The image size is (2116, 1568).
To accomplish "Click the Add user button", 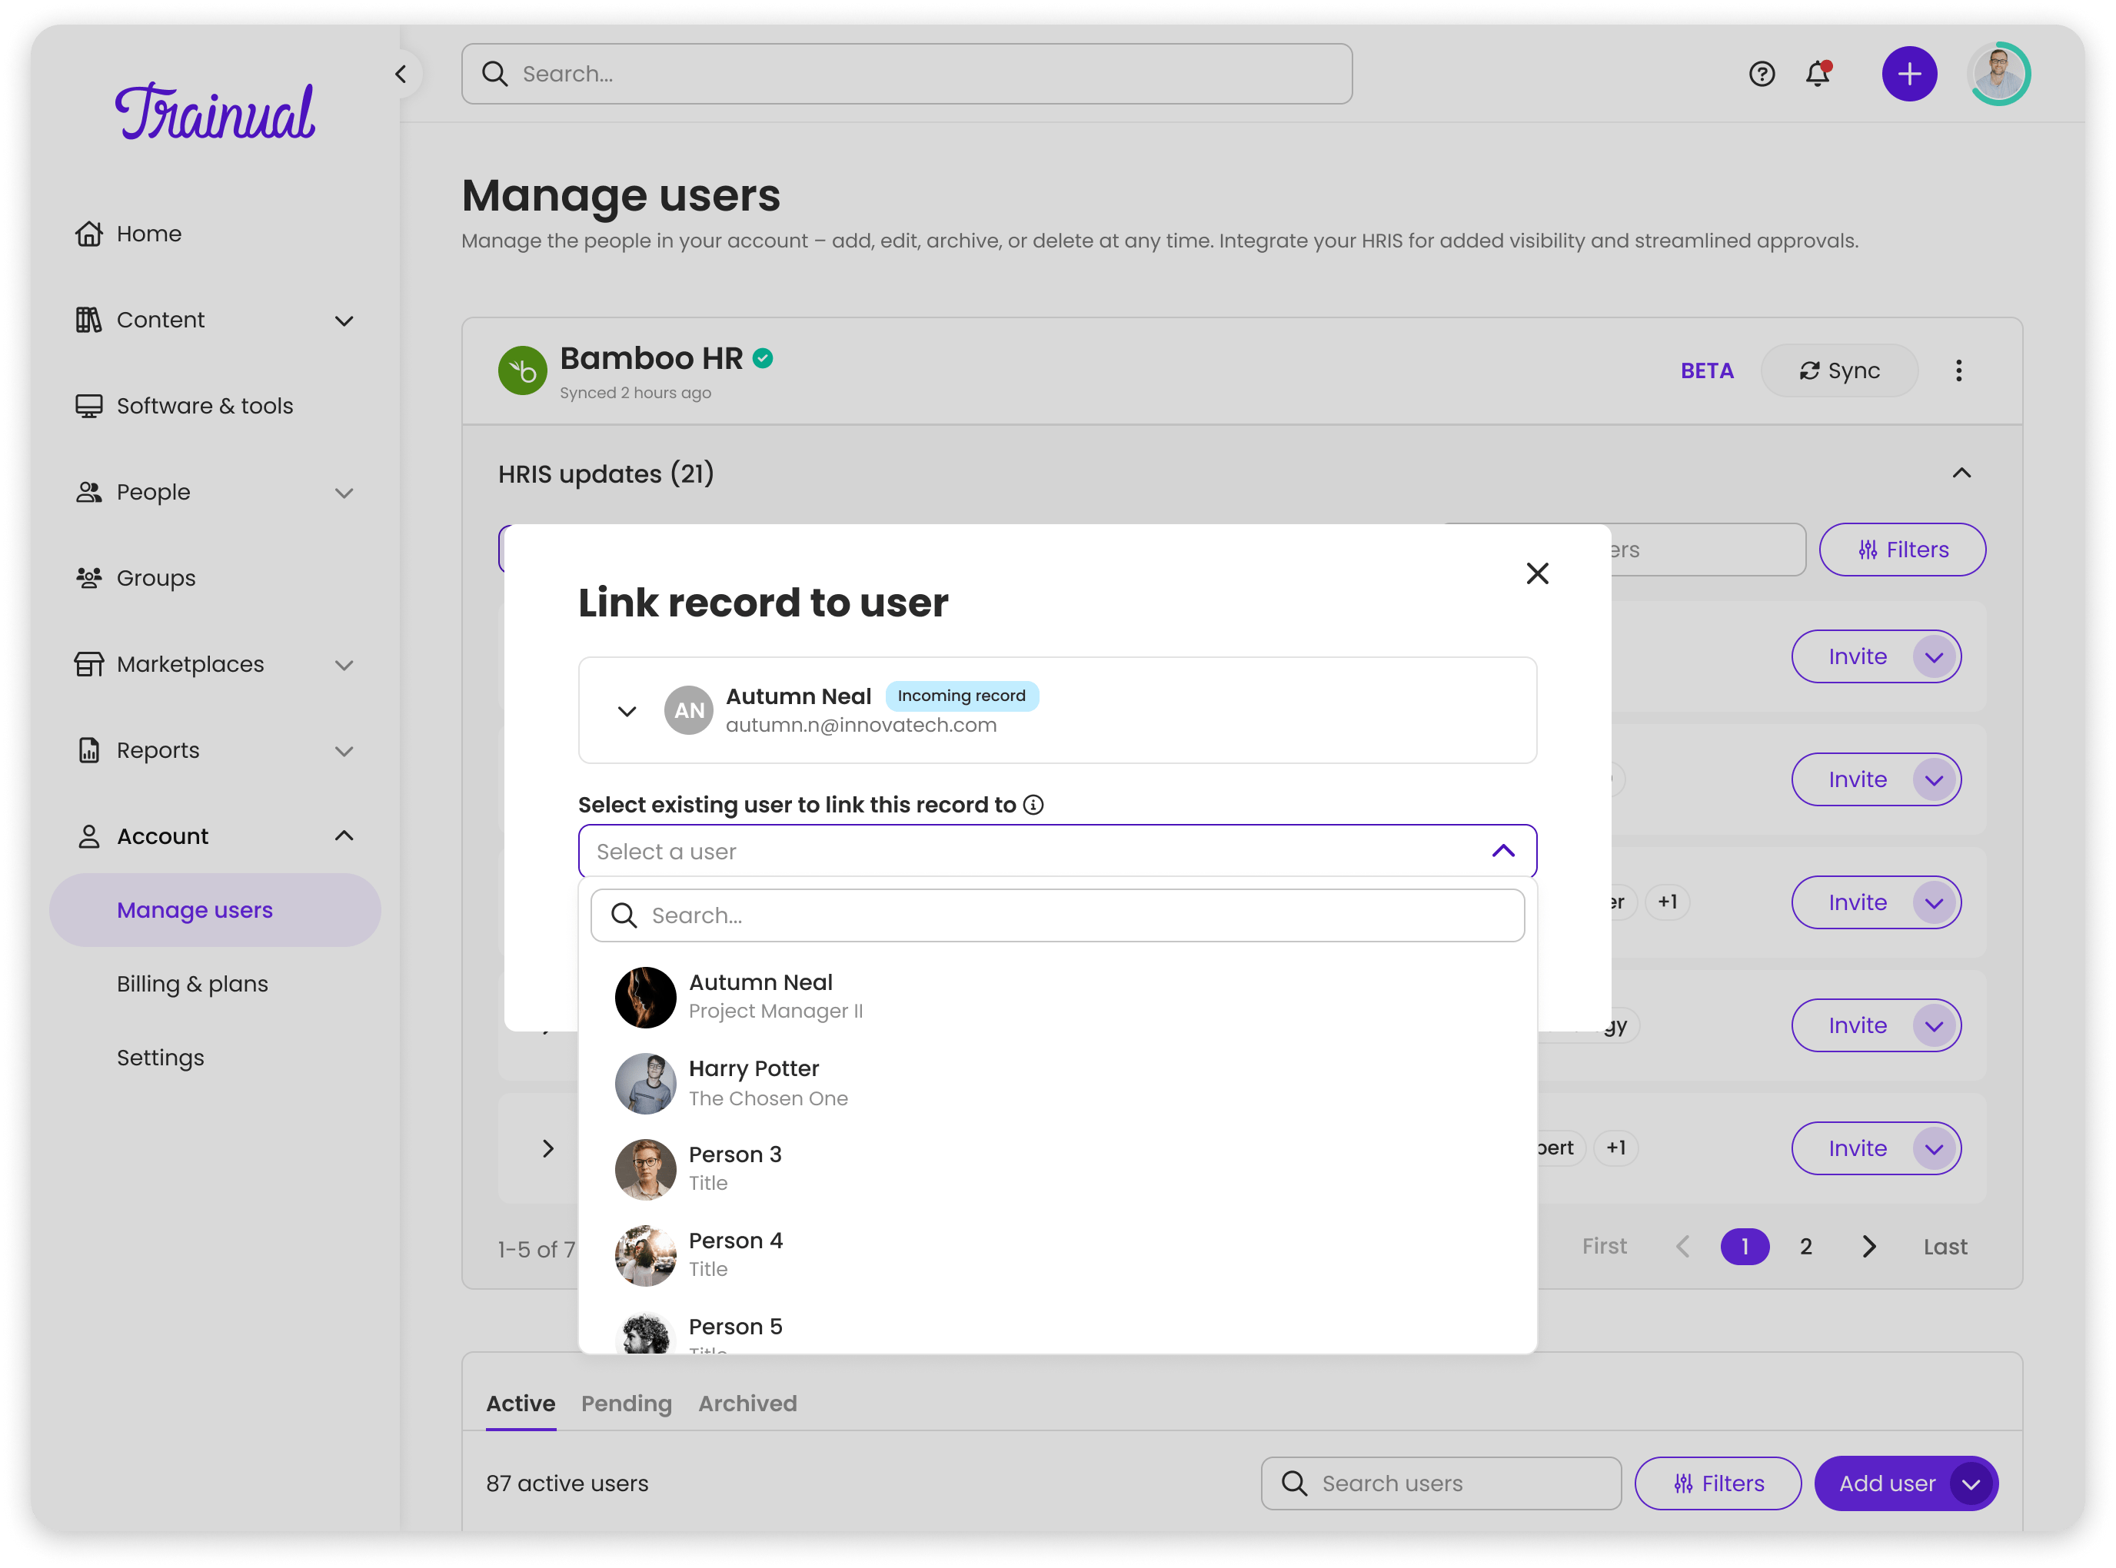I will (x=1885, y=1483).
